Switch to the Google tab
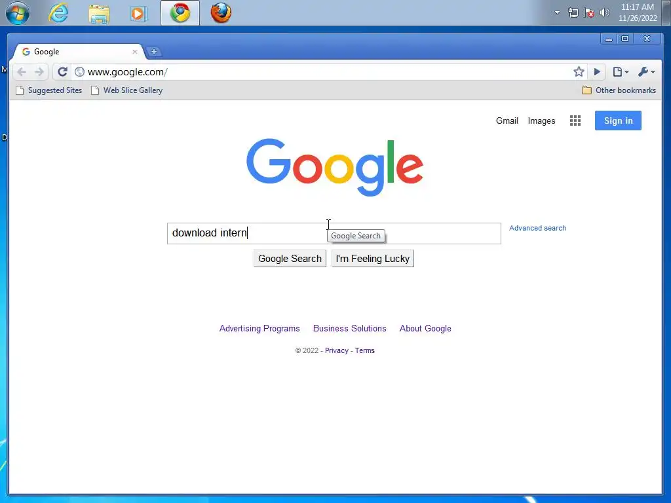671x503 pixels. tap(79, 52)
